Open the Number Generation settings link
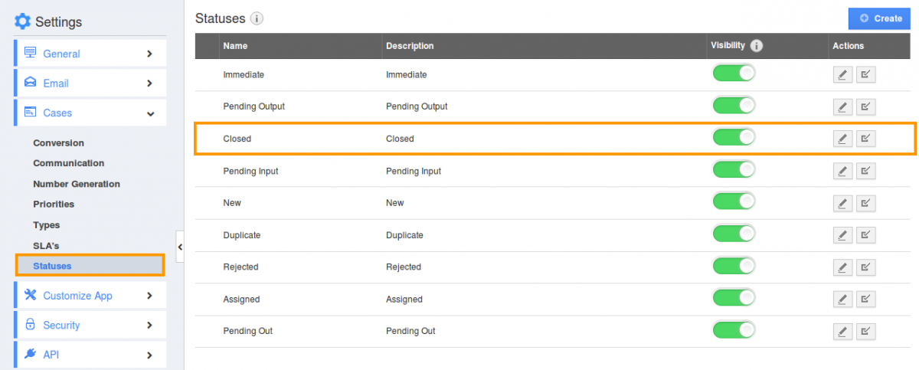This screenshot has height=370, width=919. click(77, 184)
